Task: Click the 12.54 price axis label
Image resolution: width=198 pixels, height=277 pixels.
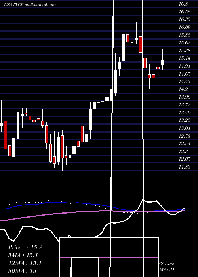Action: (x=185, y=143)
